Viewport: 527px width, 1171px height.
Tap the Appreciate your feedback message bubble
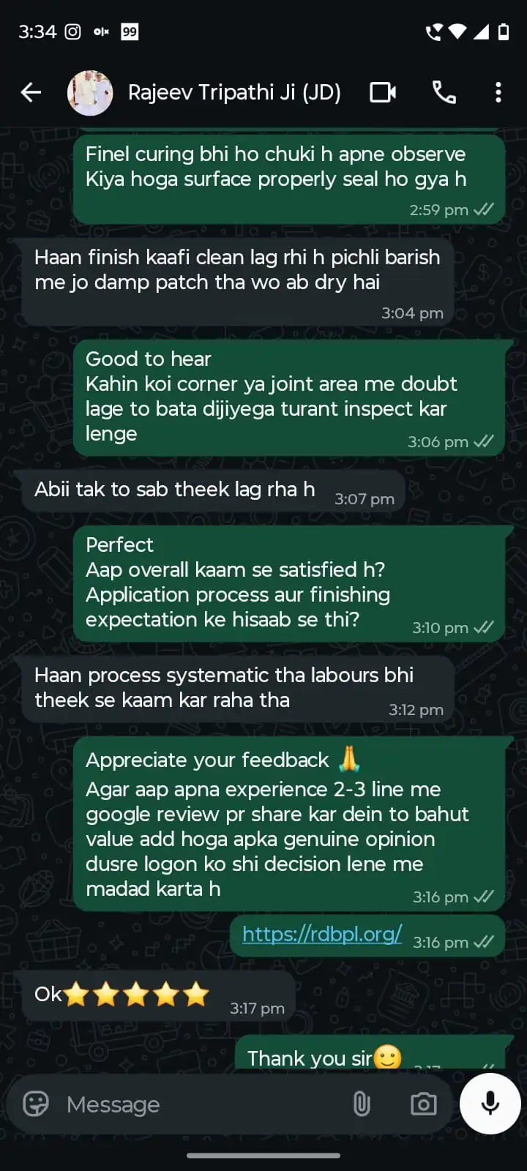coord(289,824)
